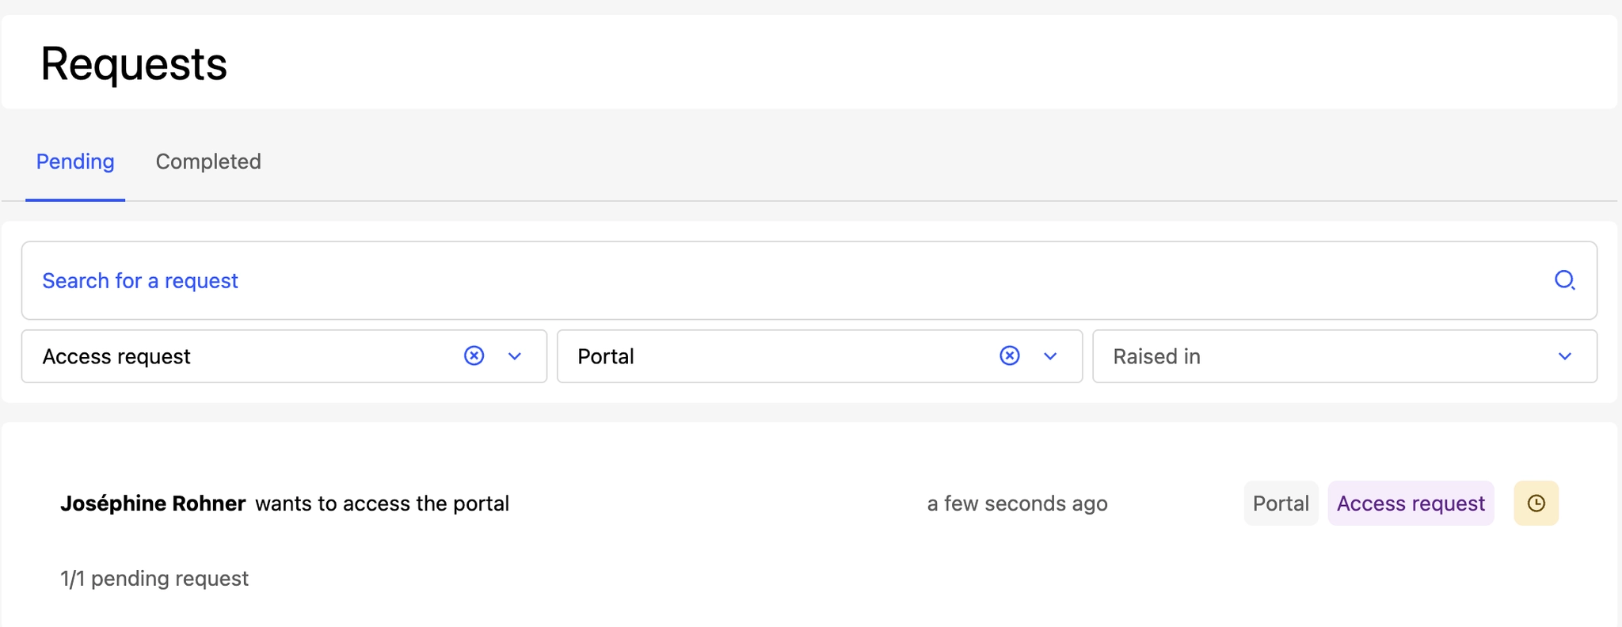
Task: Select the Pending tab
Action: pos(75,161)
